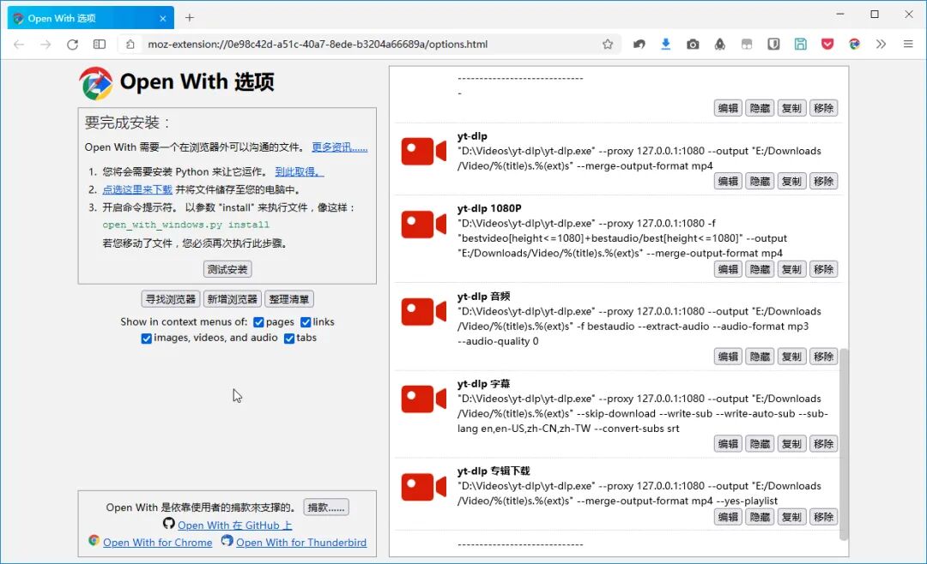Viewport: 927px width, 564px height.
Task: Click the yt-dlp 字幕 red video icon
Action: [x=423, y=399]
